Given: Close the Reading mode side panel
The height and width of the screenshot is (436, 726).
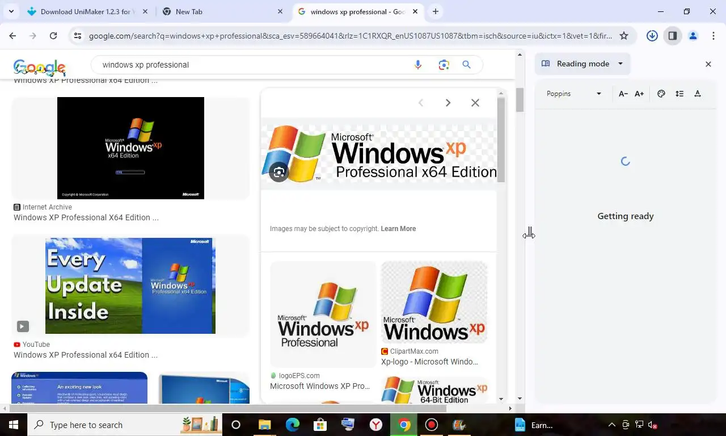Looking at the screenshot, I should (x=708, y=64).
